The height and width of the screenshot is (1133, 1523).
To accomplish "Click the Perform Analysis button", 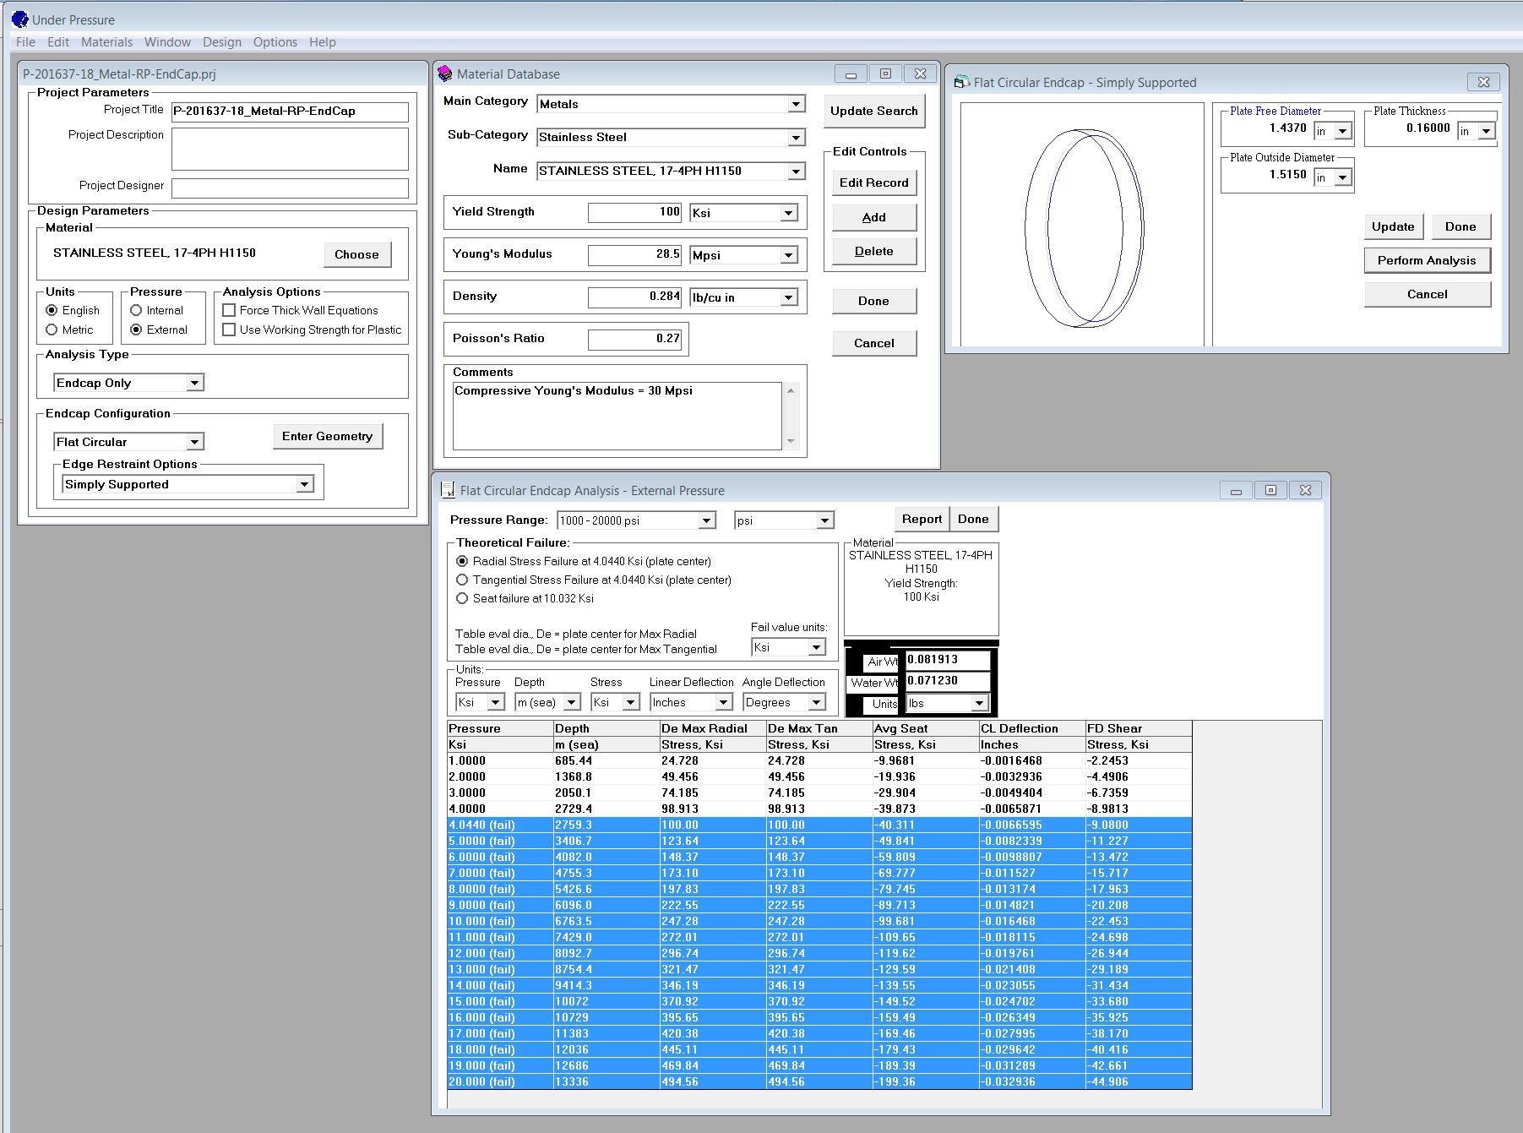I will pyautogui.click(x=1427, y=260).
